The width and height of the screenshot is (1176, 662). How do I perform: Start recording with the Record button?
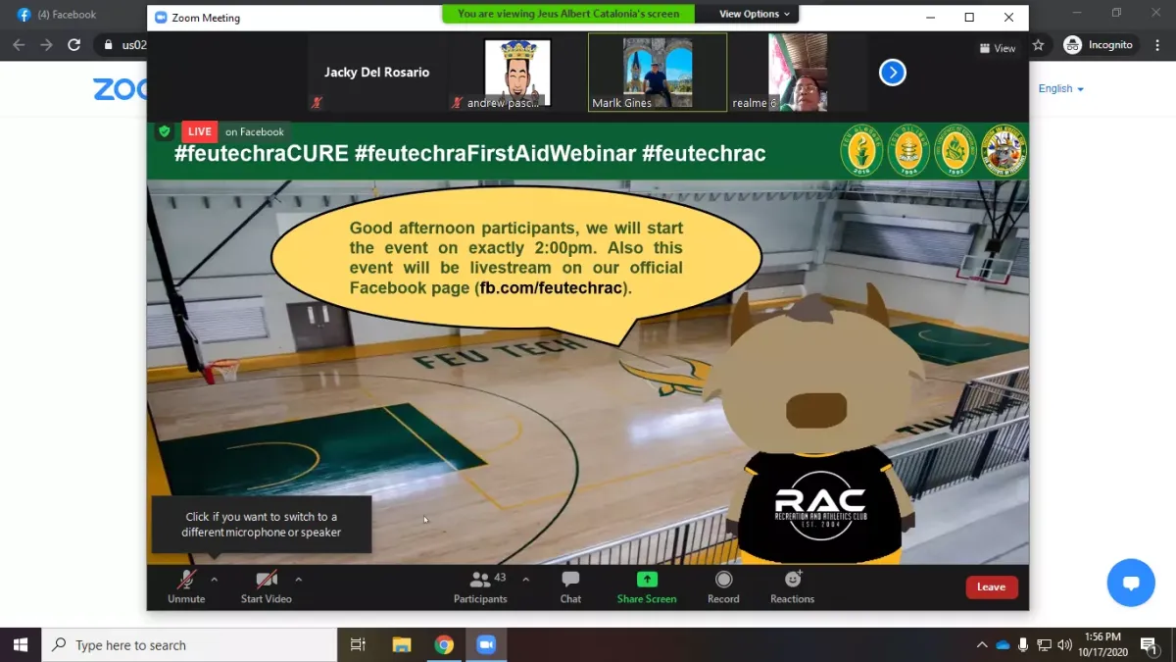[723, 586]
